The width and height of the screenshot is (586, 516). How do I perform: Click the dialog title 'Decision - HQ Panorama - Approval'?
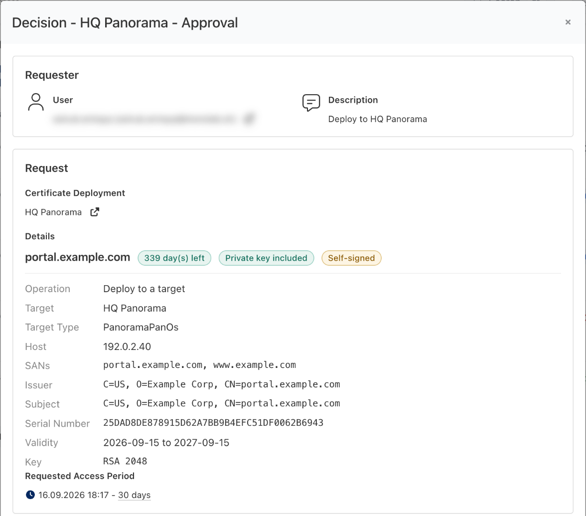tap(125, 23)
